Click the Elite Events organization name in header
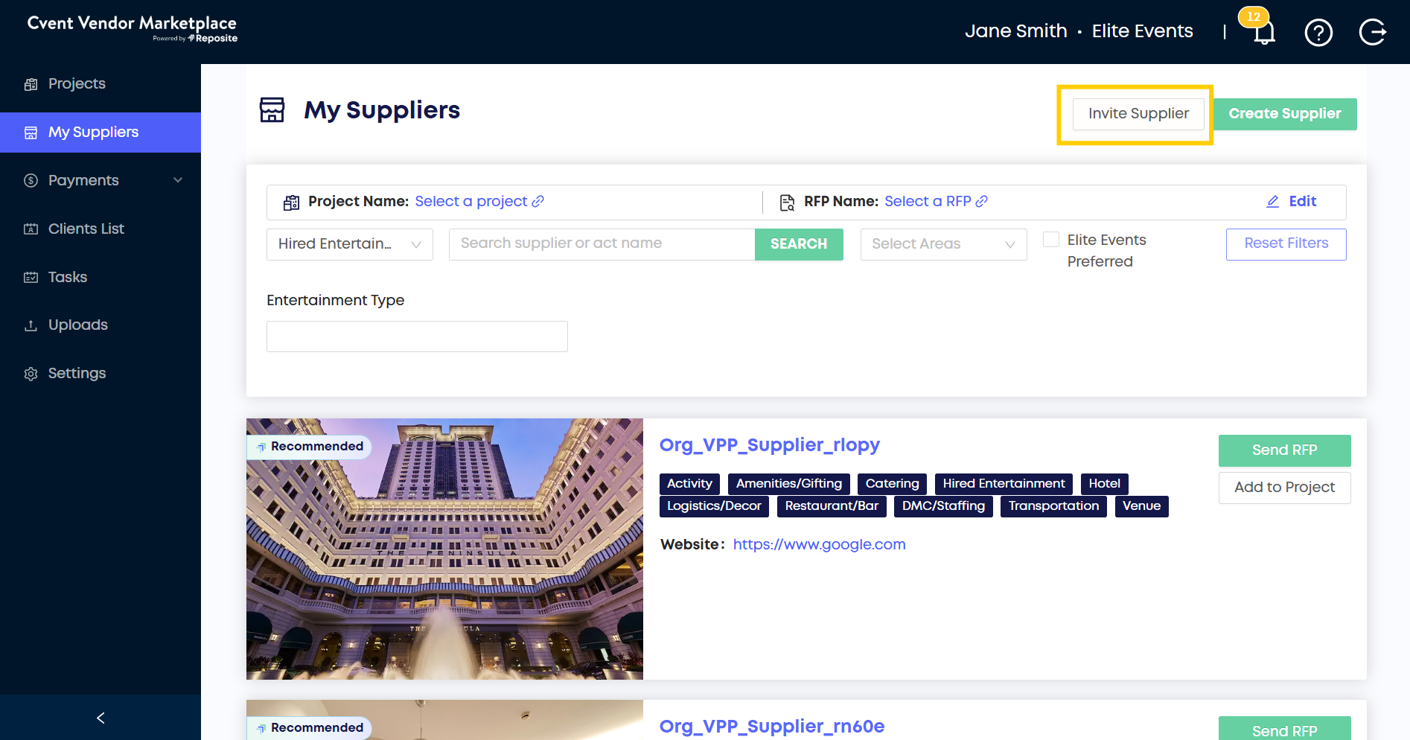The height and width of the screenshot is (740, 1410). click(1142, 31)
